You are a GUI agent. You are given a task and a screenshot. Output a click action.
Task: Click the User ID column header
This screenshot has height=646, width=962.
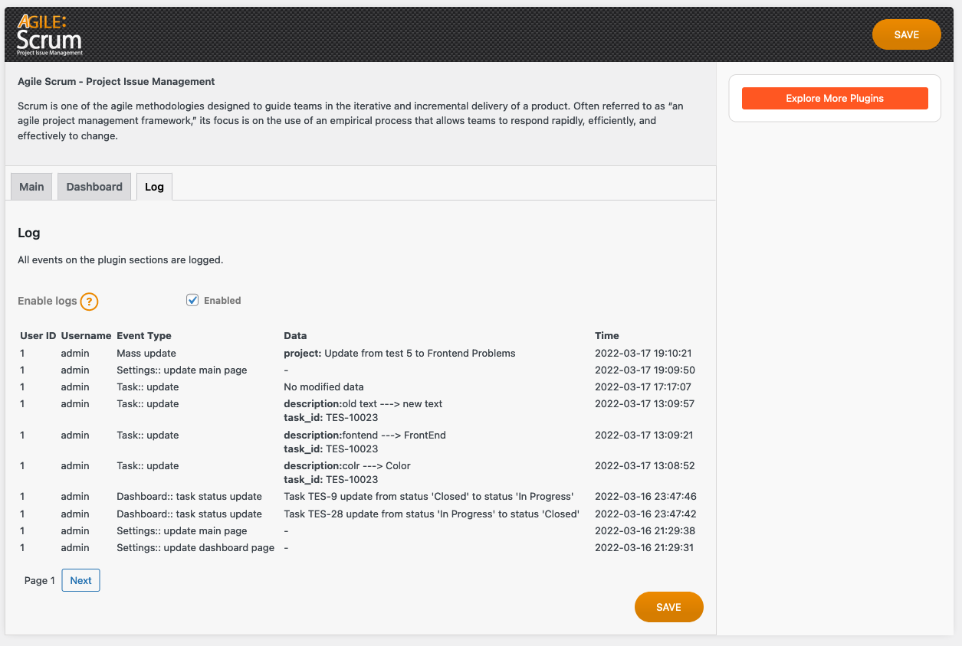(38, 335)
